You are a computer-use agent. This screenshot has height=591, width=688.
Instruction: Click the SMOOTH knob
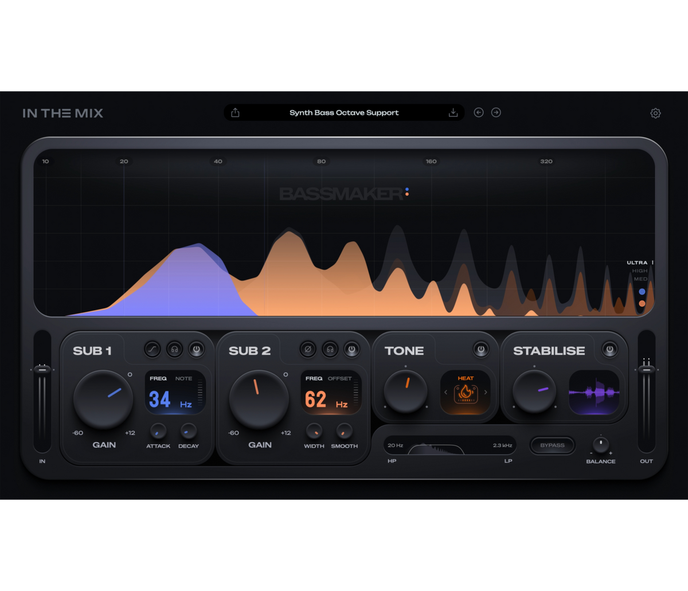[x=344, y=431]
